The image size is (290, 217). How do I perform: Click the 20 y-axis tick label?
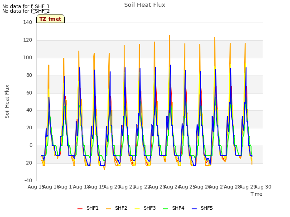point(29,127)
